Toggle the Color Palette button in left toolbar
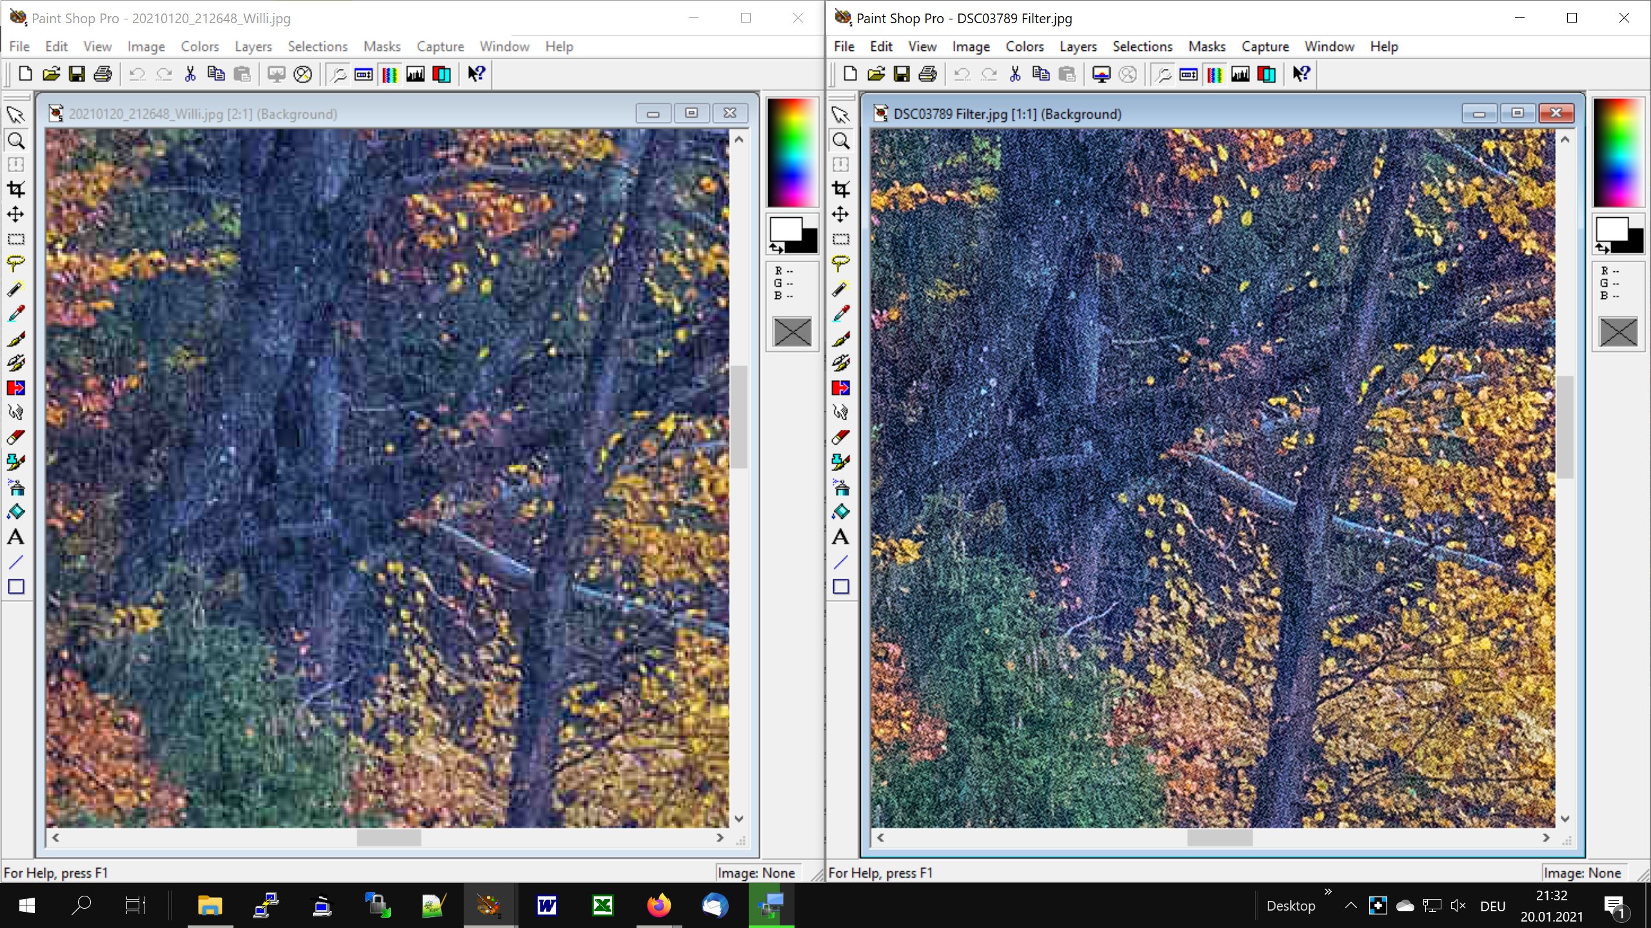 tap(390, 74)
